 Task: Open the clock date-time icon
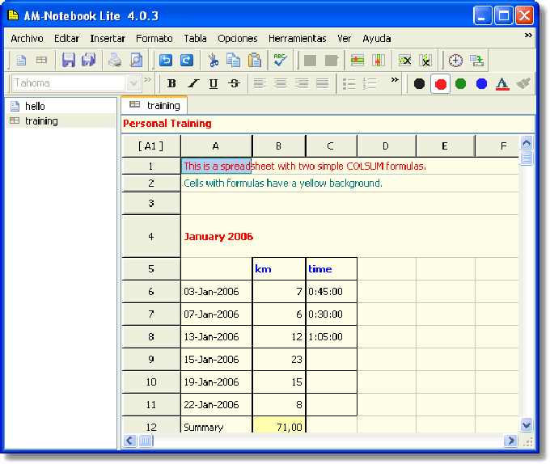click(455, 61)
